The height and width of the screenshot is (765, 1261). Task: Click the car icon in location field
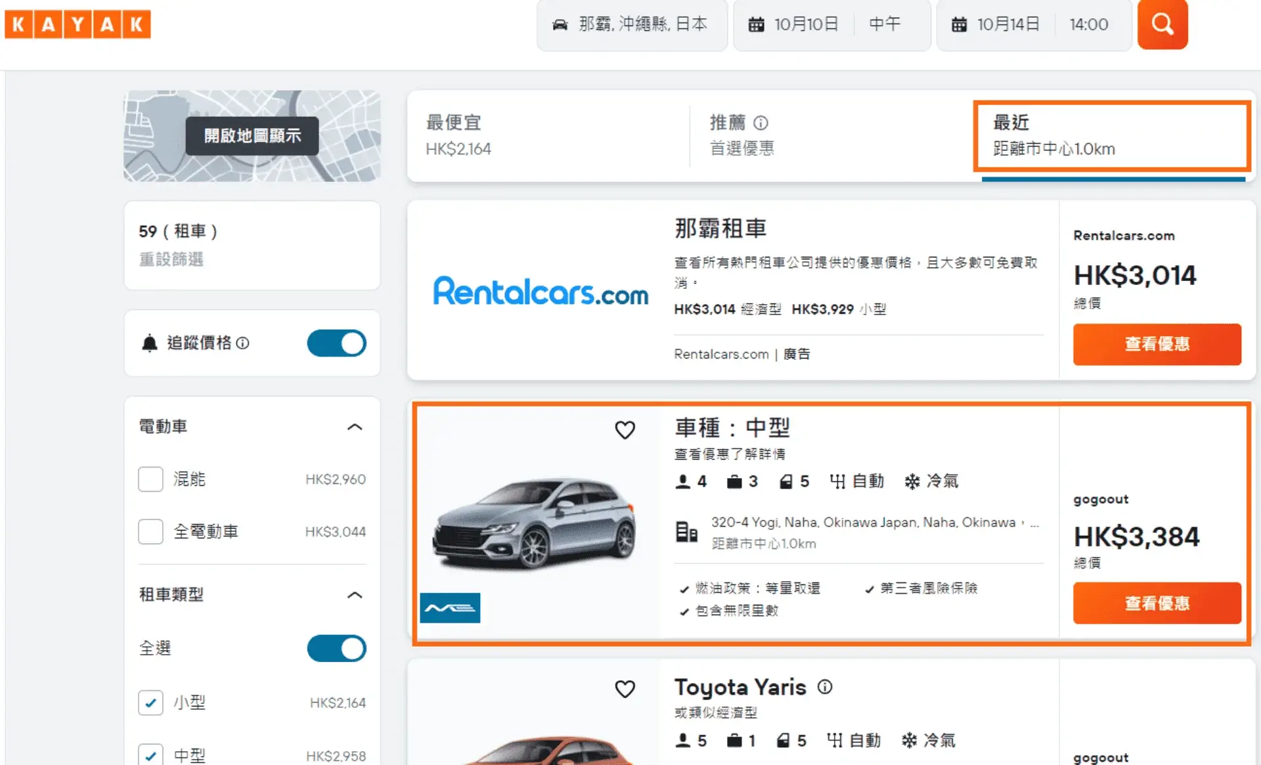pyautogui.click(x=560, y=25)
